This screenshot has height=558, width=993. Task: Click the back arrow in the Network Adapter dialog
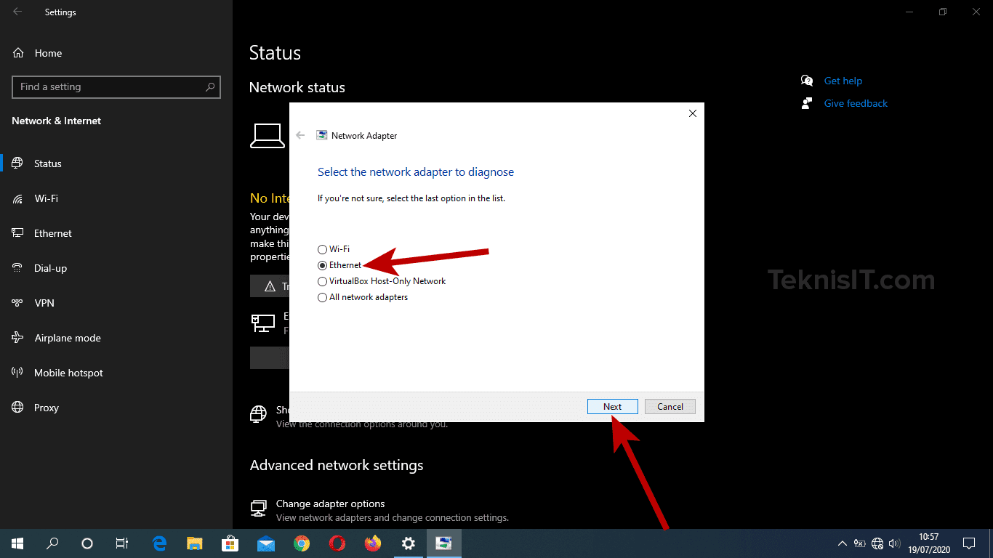click(x=300, y=135)
